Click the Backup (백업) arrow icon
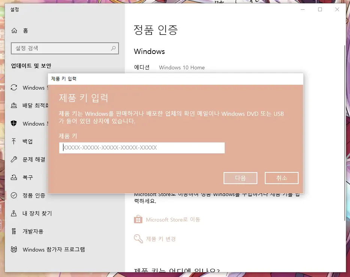 (x=14, y=141)
